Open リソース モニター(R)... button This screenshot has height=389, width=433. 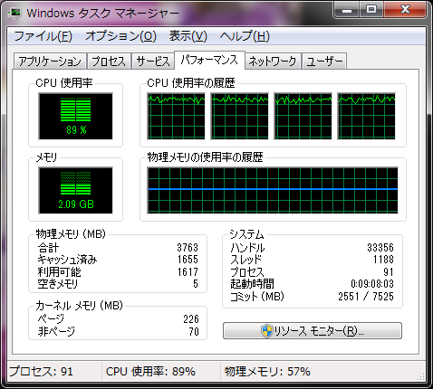[x=313, y=331]
